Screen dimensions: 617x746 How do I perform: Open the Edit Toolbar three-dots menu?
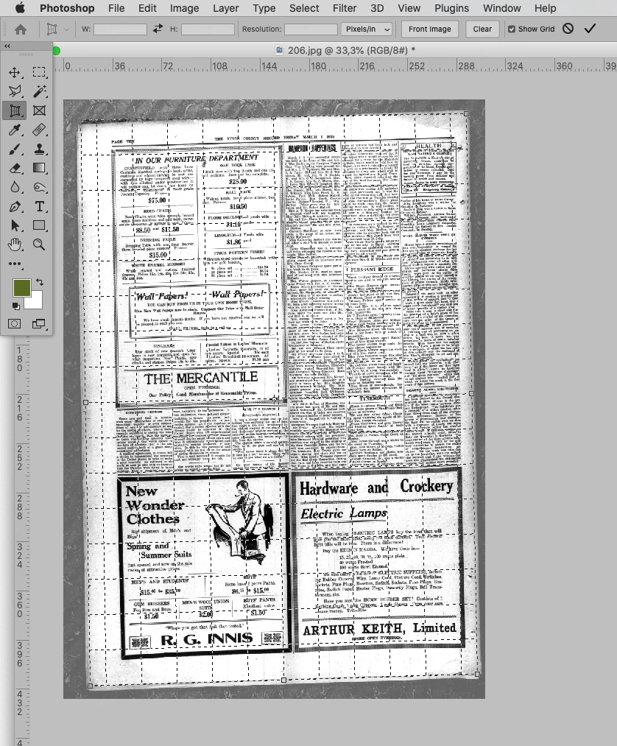[x=14, y=264]
